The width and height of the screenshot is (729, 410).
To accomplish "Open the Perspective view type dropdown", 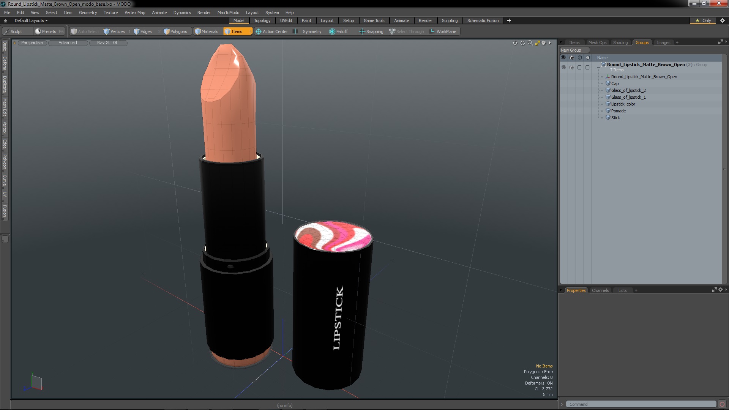I will point(32,43).
